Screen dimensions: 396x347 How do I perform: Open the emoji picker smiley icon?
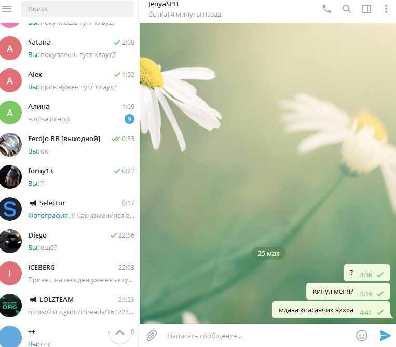(x=362, y=336)
